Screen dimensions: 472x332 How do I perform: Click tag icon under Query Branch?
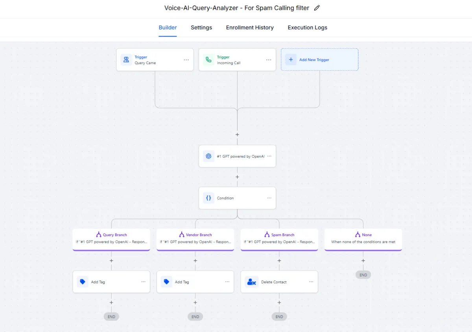(83, 282)
